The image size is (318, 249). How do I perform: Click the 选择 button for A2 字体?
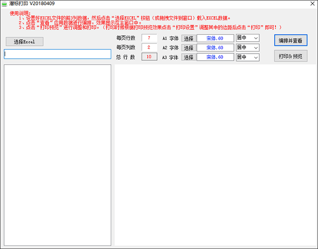(189, 48)
